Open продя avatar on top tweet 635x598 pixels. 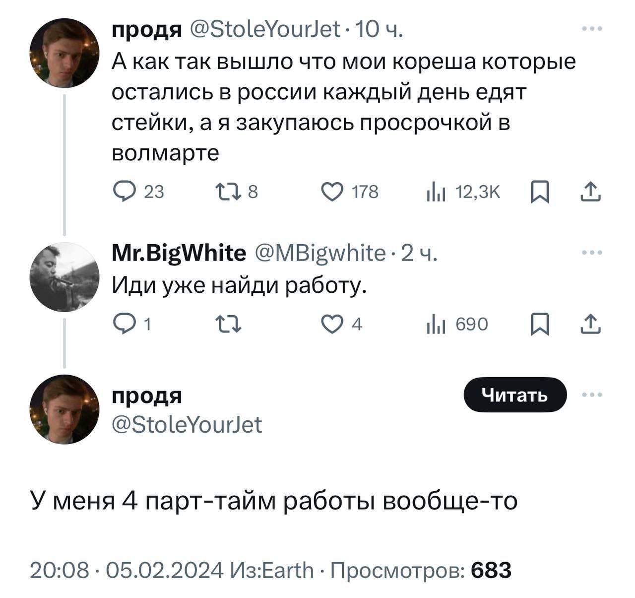[x=64, y=53]
